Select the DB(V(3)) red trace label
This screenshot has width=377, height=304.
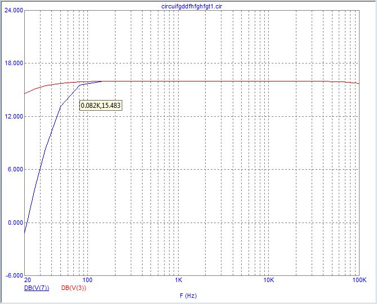tap(74, 288)
